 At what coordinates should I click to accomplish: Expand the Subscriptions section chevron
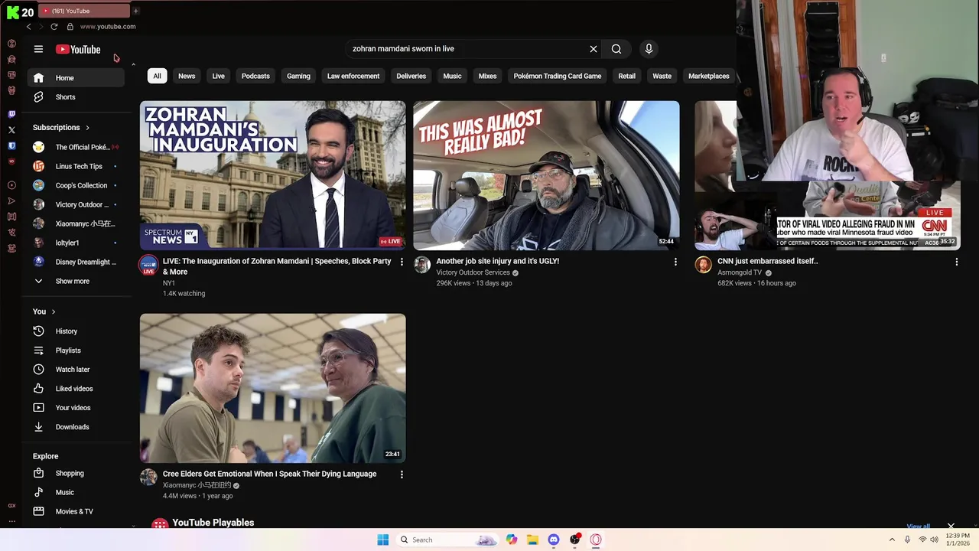[87, 128]
